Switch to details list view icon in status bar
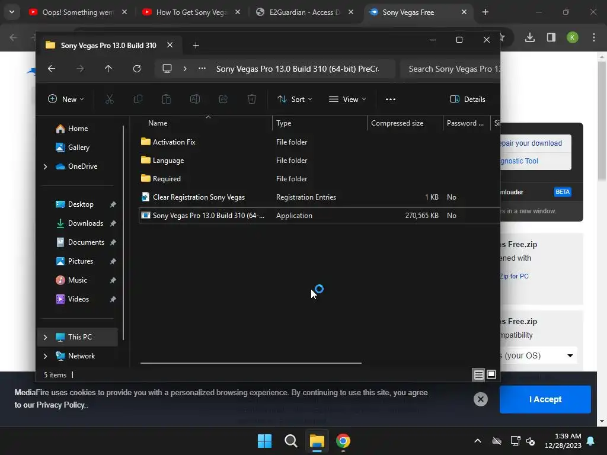The height and width of the screenshot is (455, 607). 478,374
